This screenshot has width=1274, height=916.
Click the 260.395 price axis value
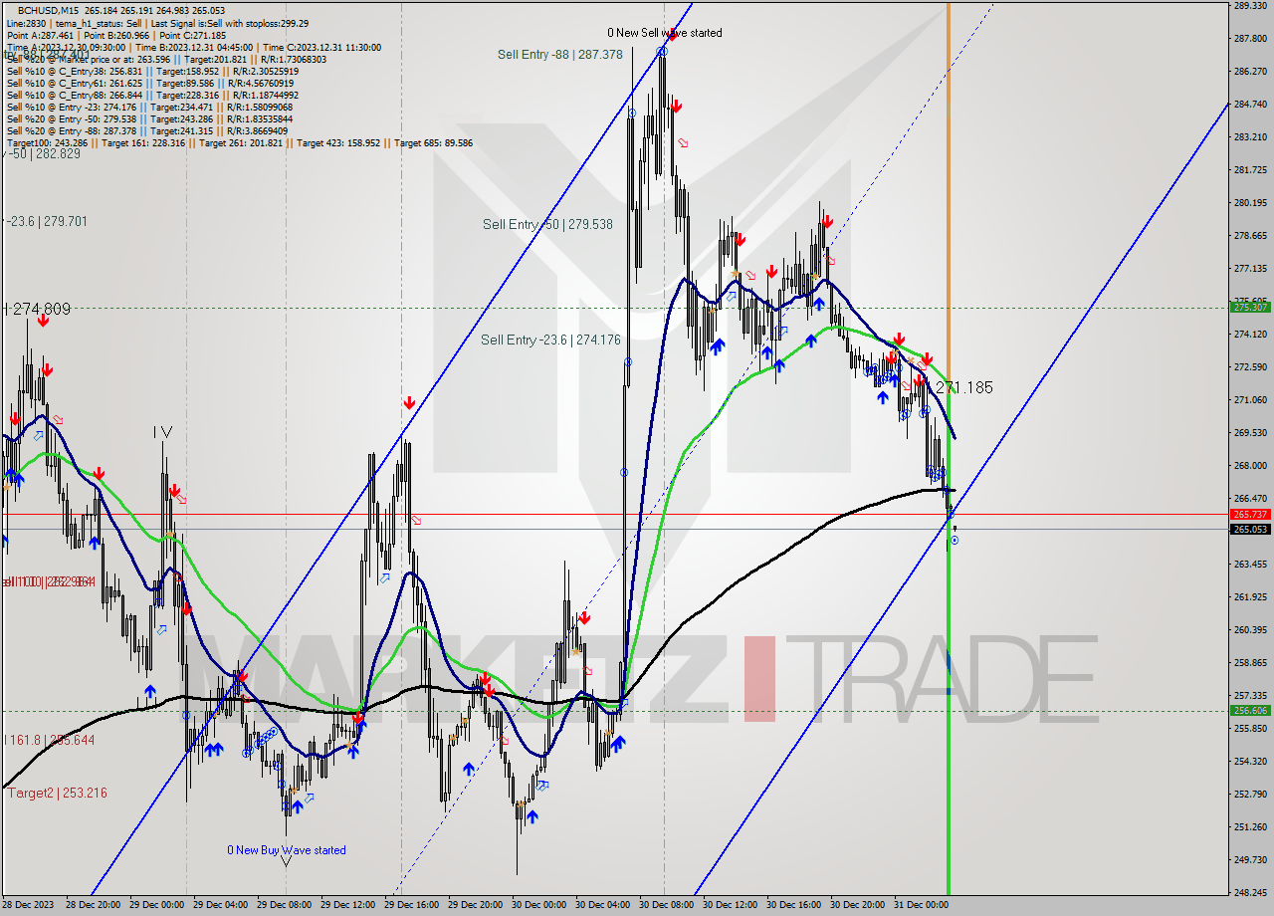pyautogui.click(x=1250, y=629)
